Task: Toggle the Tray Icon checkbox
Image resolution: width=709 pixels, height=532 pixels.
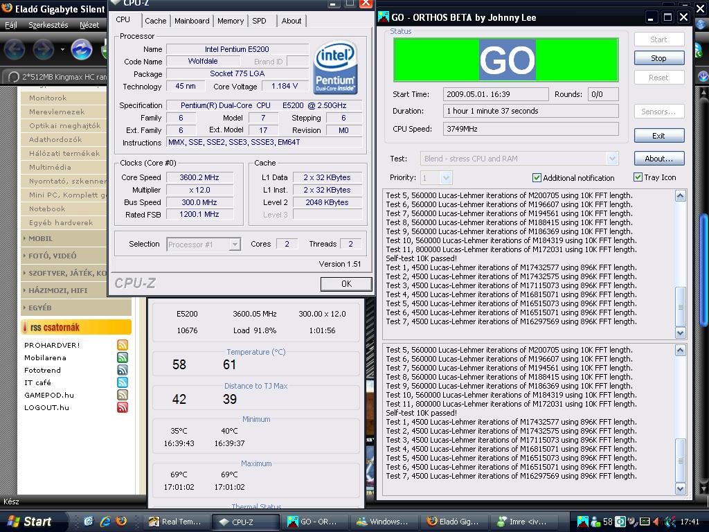Action: click(638, 177)
